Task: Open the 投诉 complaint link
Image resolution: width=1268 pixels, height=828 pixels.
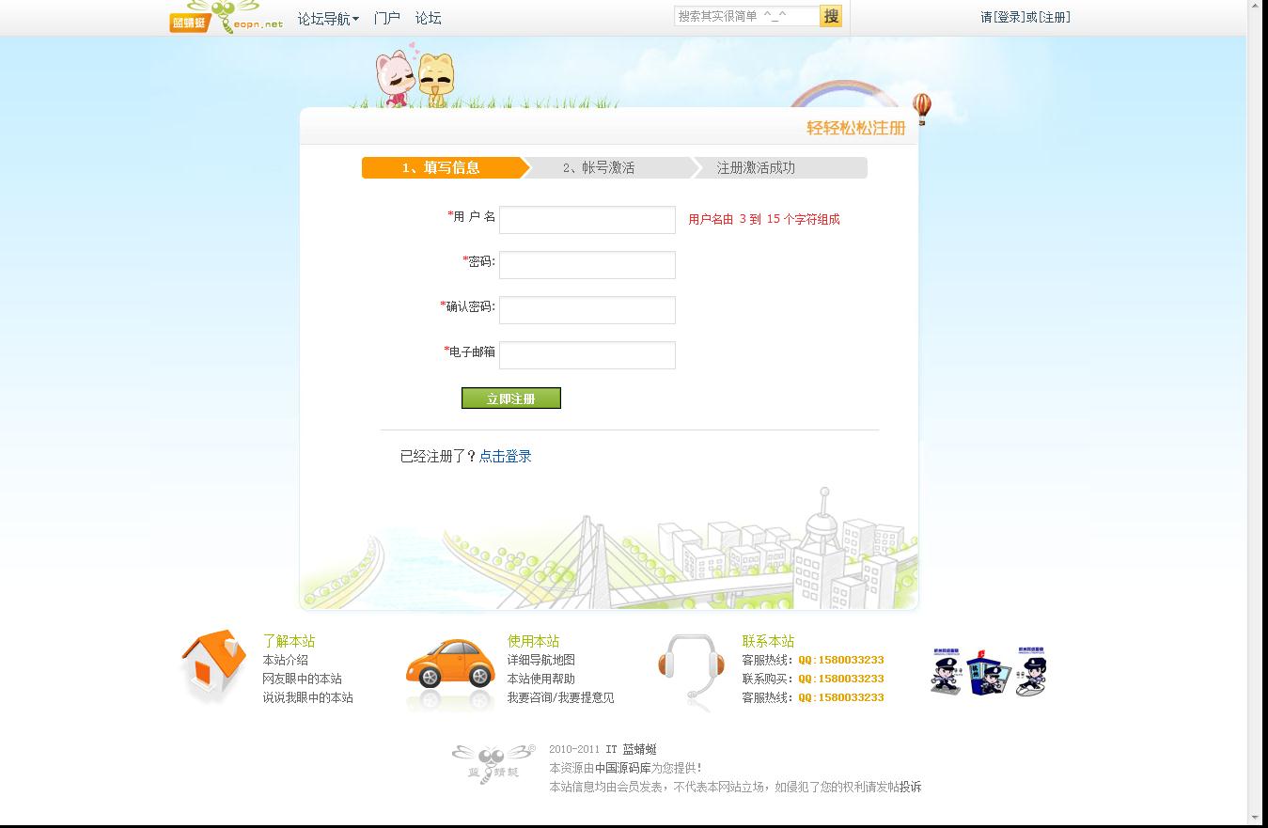Action: (909, 788)
